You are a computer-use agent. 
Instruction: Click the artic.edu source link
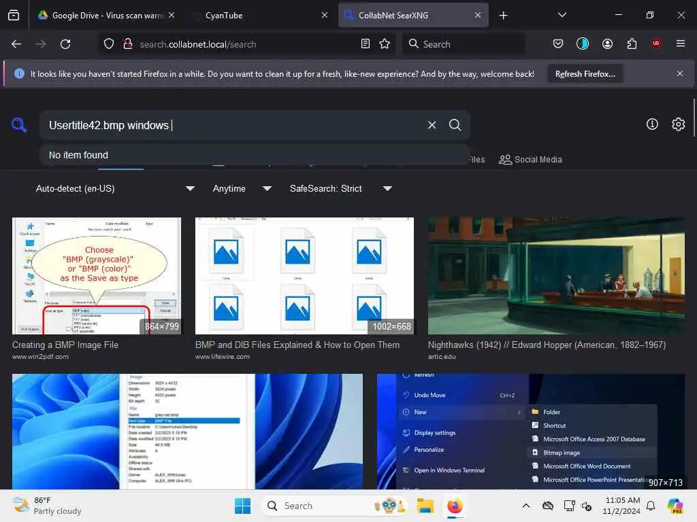pos(442,356)
